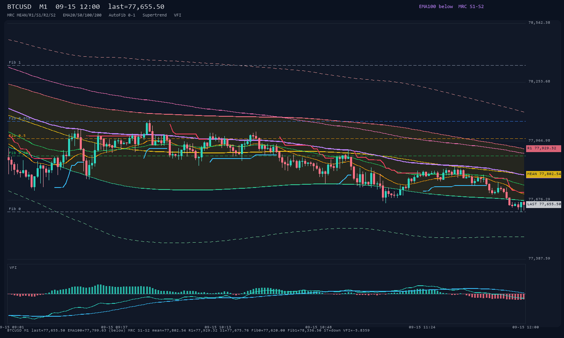Viewport: 564px width, 338px height.
Task: Click the M1 timeframe label in the title
Action: coord(44,7)
